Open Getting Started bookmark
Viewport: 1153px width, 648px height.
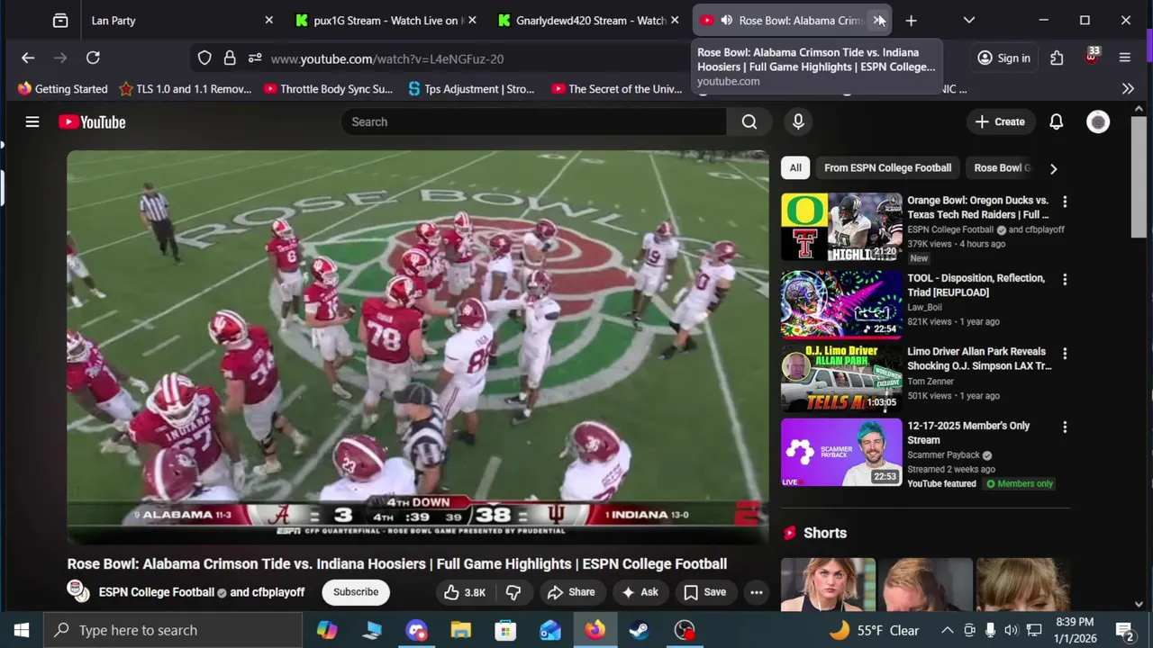62,89
